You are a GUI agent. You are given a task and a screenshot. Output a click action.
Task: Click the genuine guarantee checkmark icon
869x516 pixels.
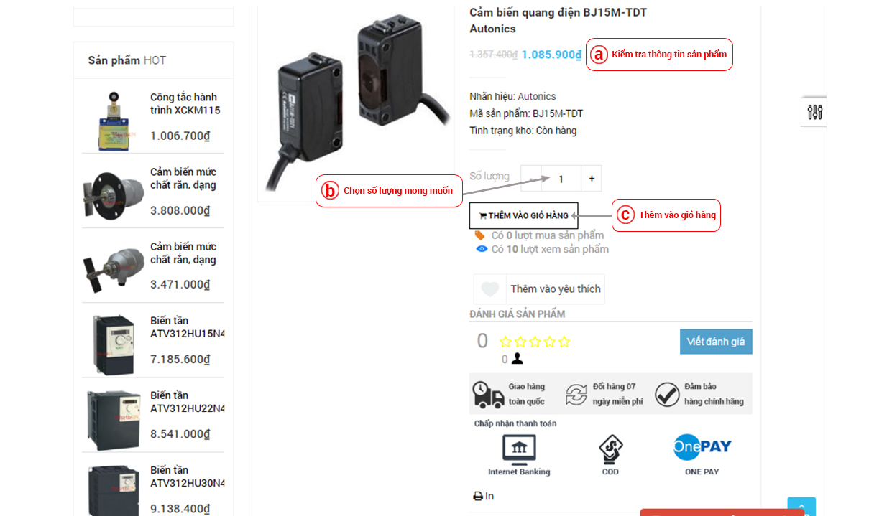point(667,394)
